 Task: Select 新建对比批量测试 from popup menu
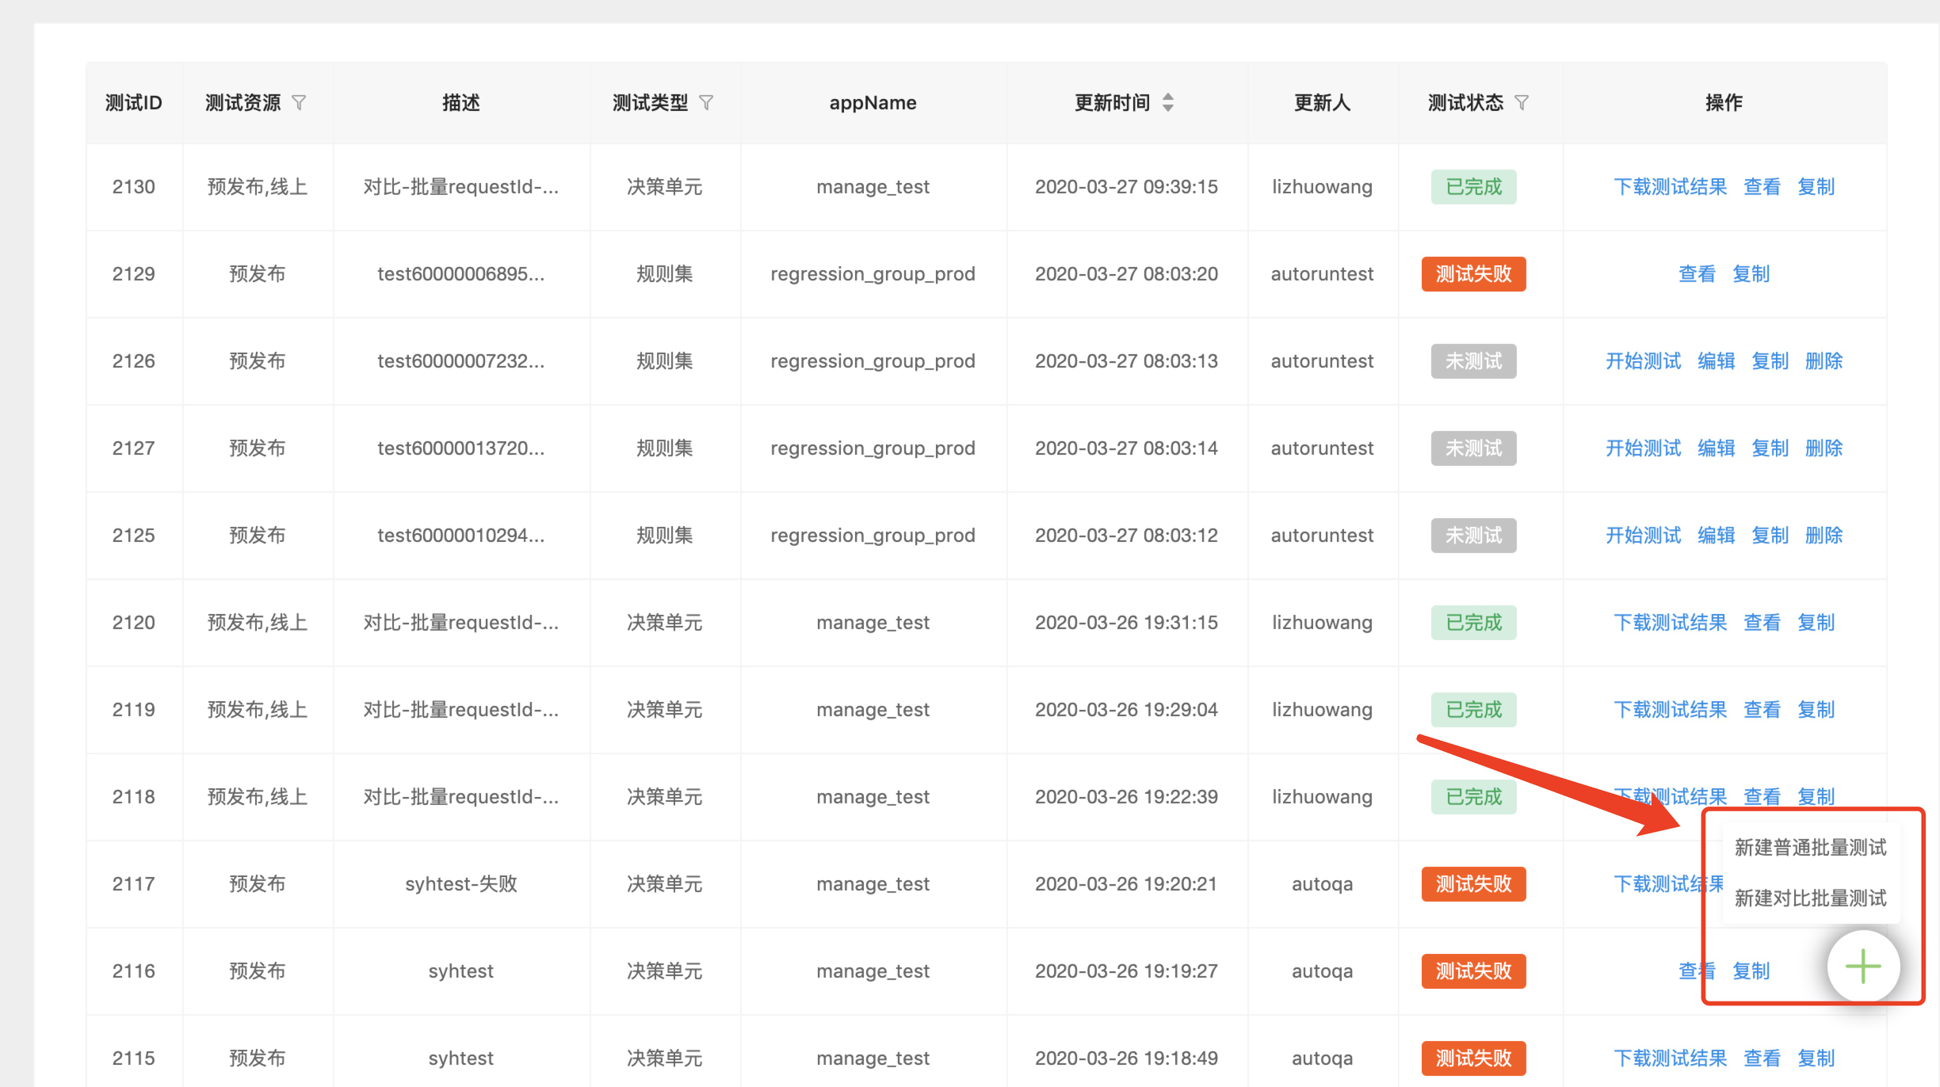click(1810, 898)
